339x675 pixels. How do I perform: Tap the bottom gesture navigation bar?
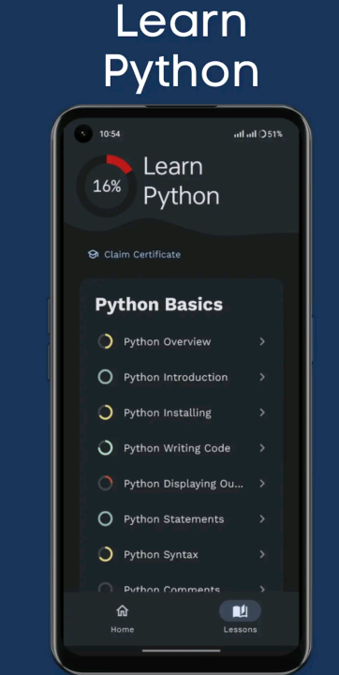(x=181, y=651)
